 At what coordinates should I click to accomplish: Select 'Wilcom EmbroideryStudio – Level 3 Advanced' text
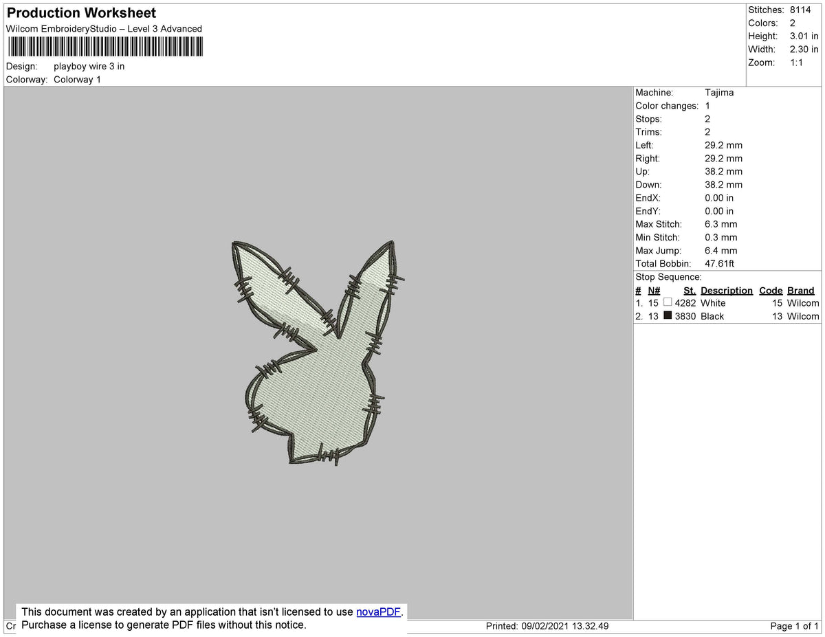pos(104,29)
